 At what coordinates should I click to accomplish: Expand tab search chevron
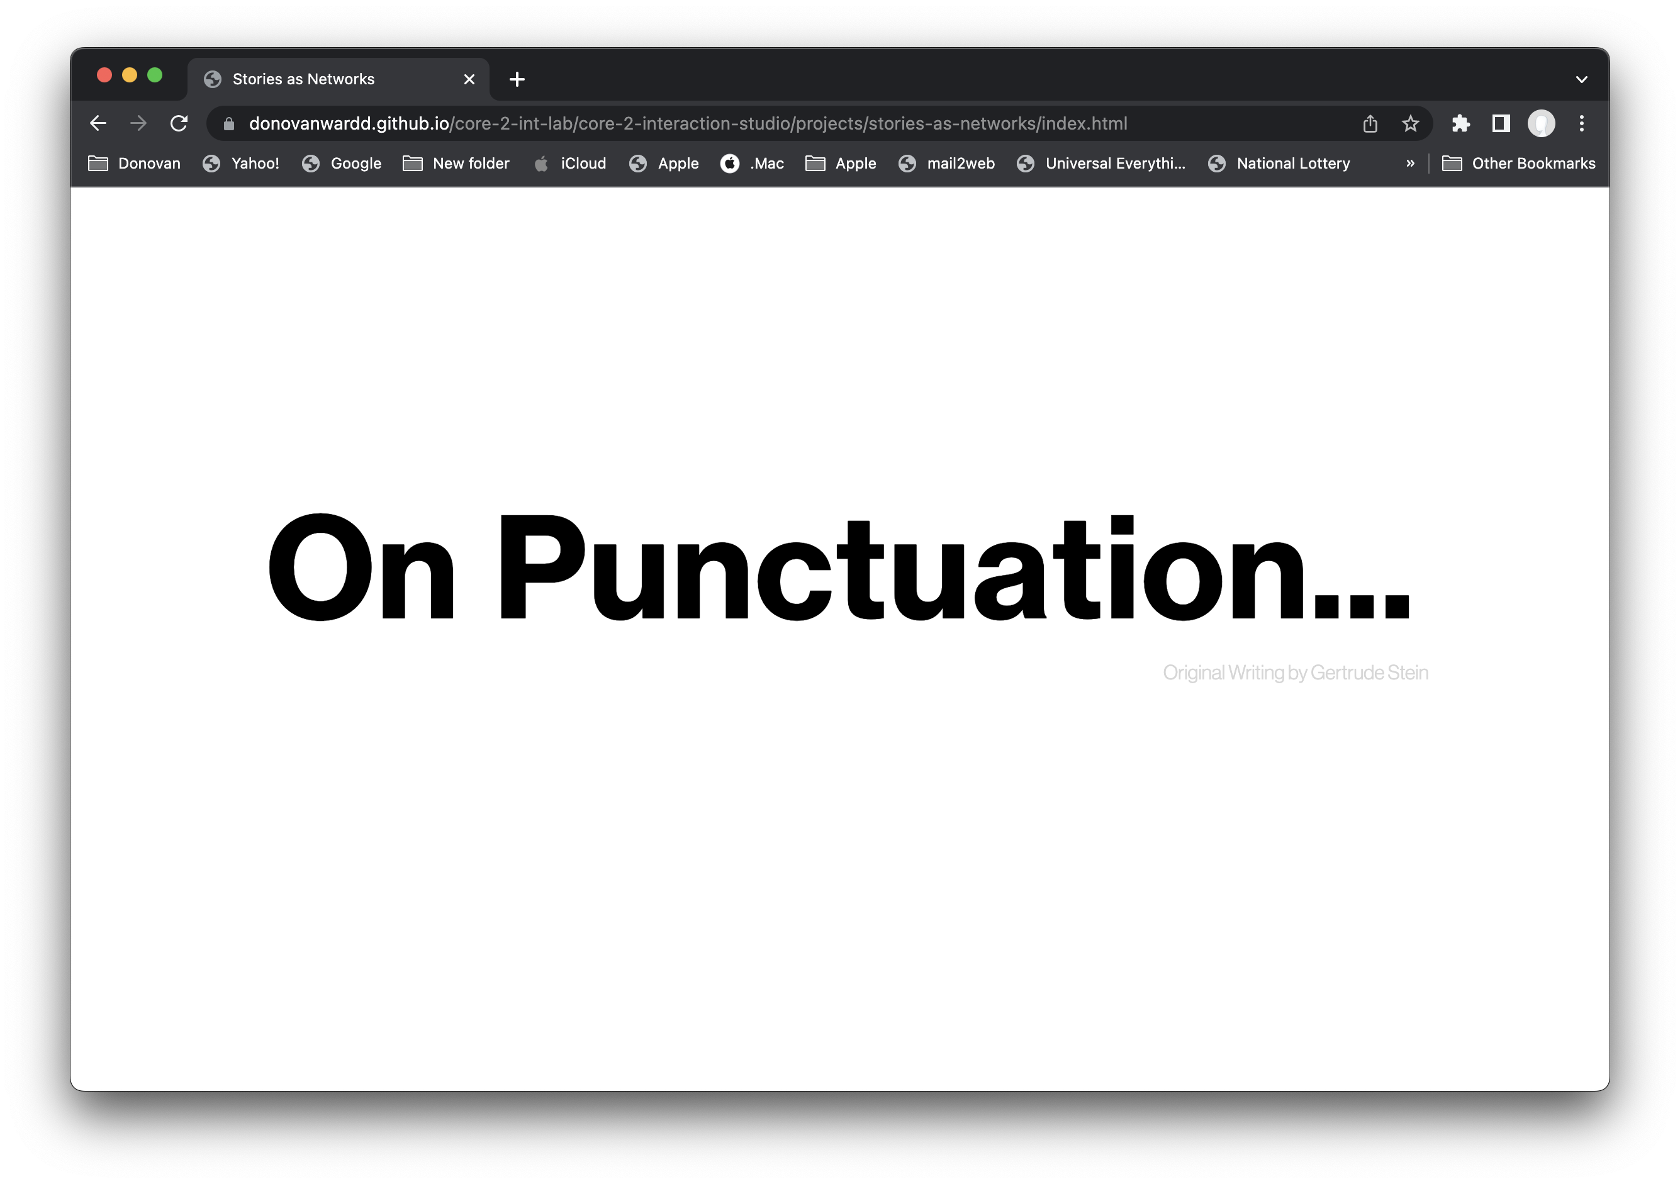pyautogui.click(x=1581, y=79)
